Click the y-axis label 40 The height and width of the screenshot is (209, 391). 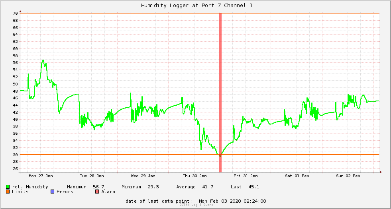coord(15,119)
